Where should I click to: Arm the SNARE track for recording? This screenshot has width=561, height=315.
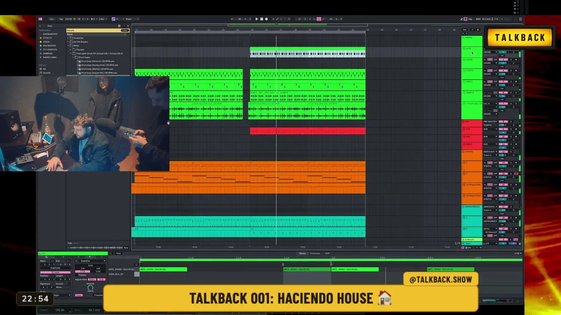coord(516,59)
